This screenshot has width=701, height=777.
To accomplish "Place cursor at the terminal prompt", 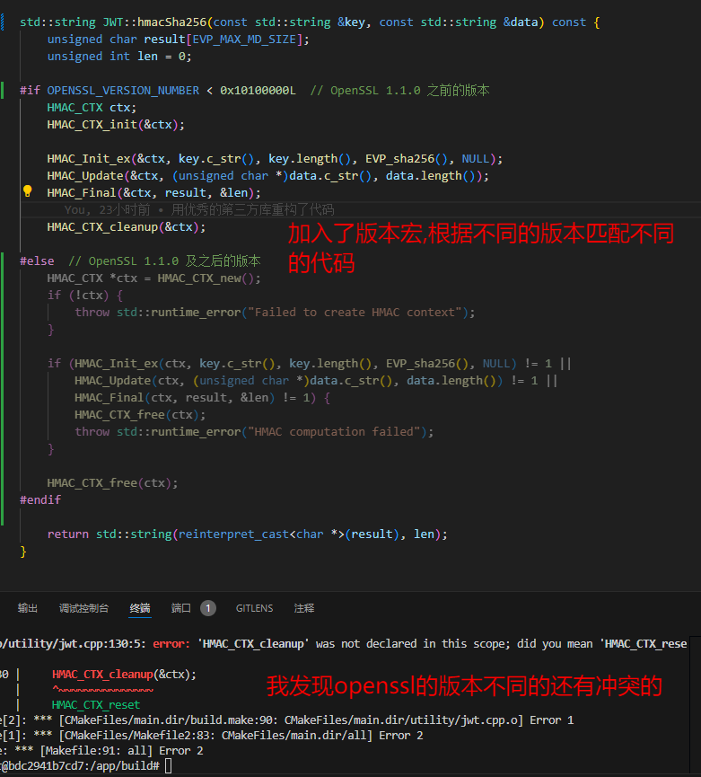I will 168,765.
